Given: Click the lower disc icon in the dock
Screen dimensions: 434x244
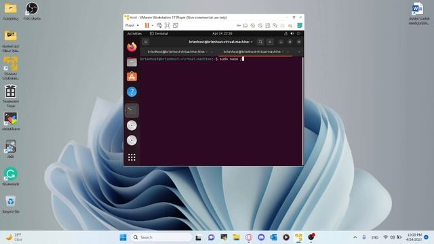Looking at the screenshot, I should (x=132, y=140).
